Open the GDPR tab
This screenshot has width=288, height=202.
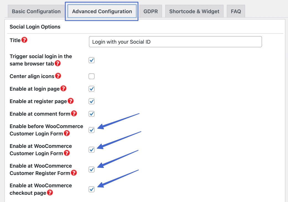(151, 12)
